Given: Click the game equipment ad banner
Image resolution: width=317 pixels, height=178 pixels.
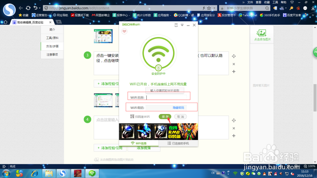Looking at the screenshot, I should click(x=158, y=131).
